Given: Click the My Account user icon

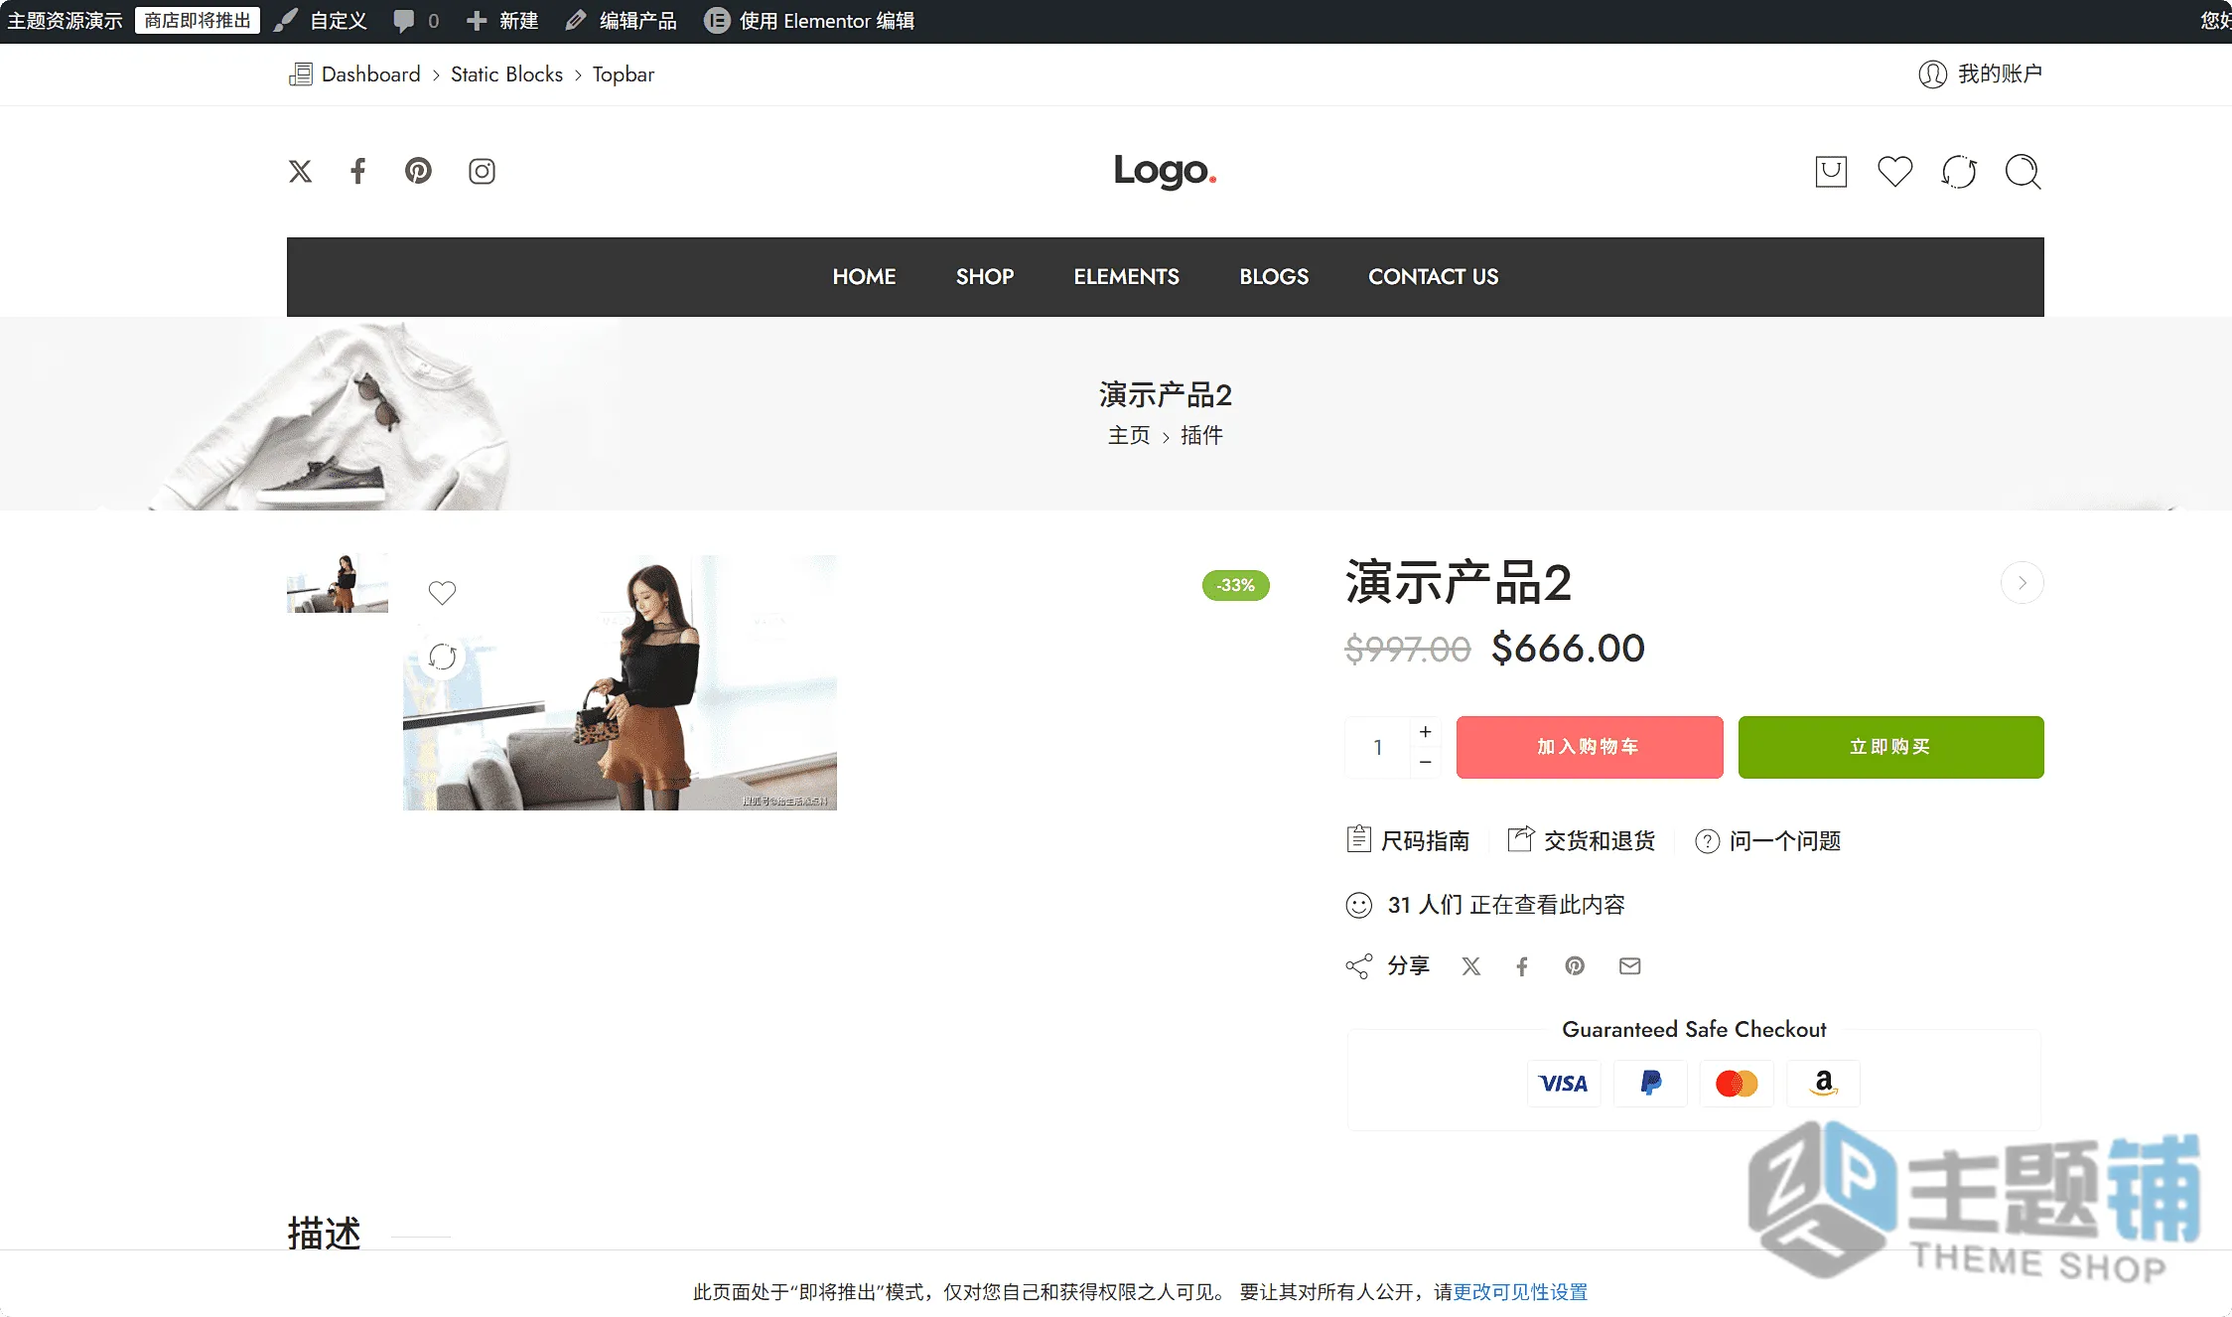Looking at the screenshot, I should [x=1932, y=73].
